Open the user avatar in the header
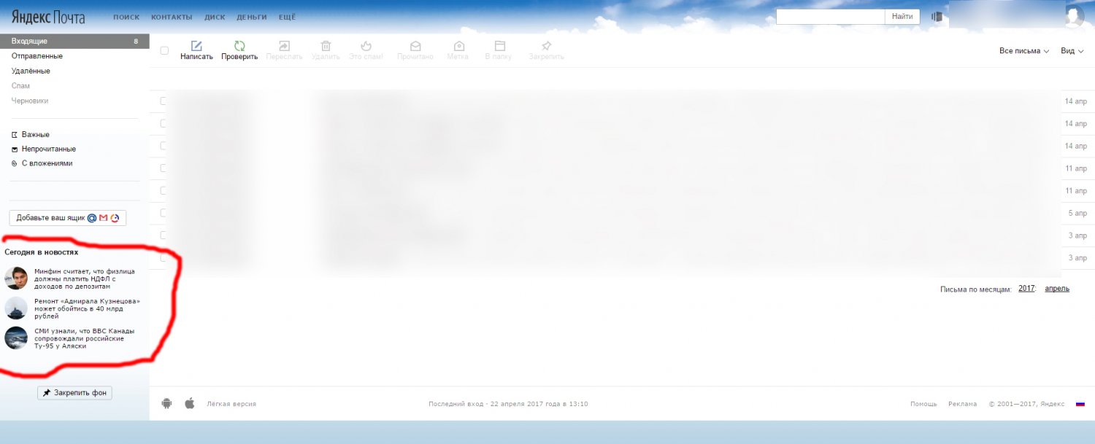 pos(1074,16)
